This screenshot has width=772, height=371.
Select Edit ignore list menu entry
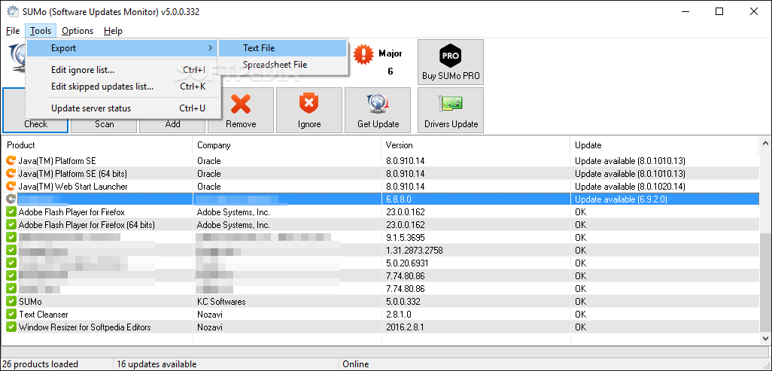(123, 71)
